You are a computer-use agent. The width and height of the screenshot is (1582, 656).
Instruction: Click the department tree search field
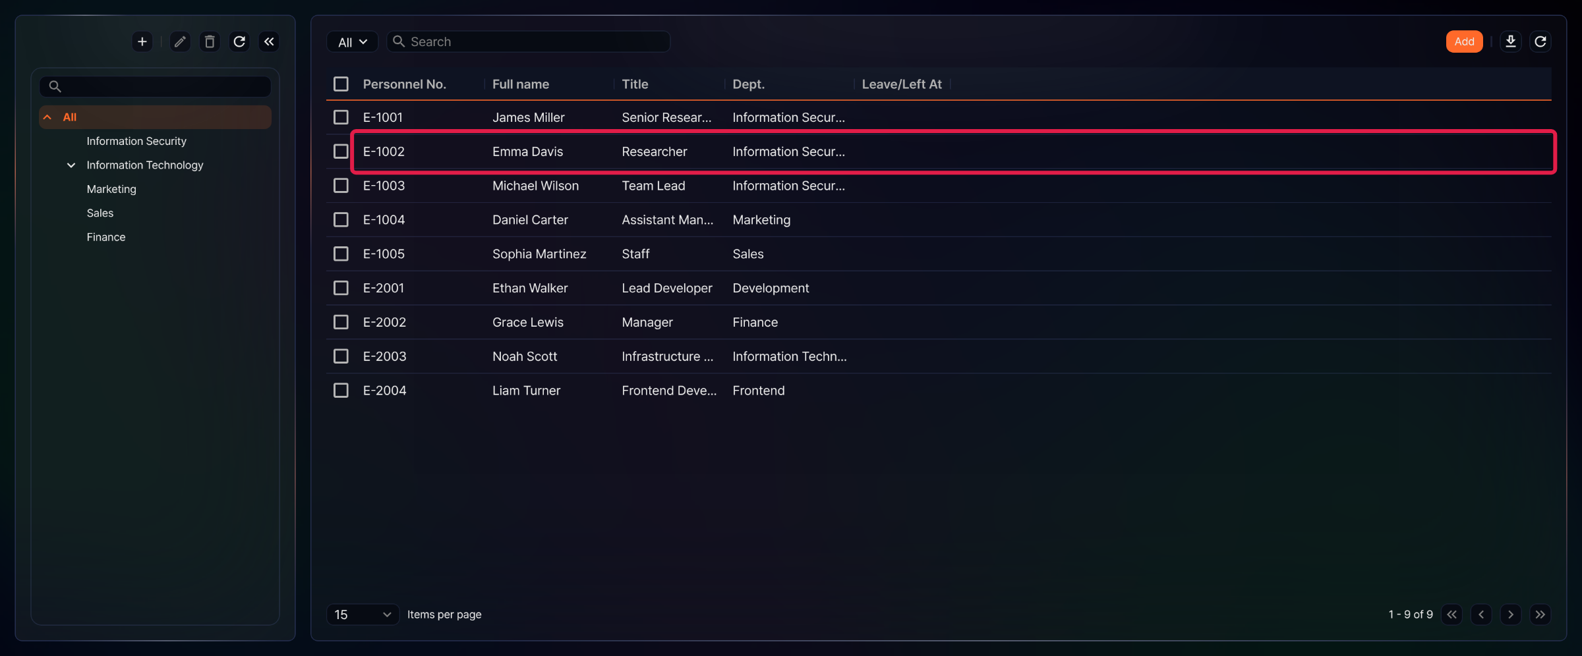pos(156,86)
